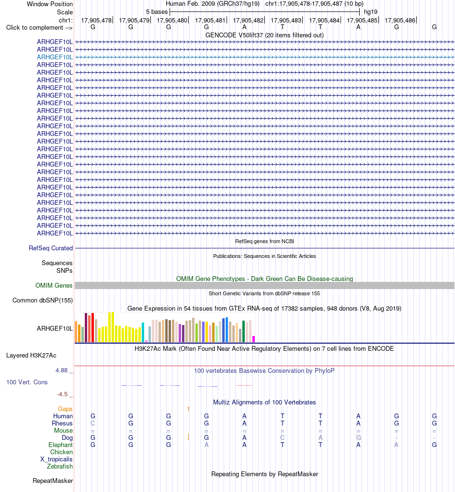
Task: Click the faded "C" base in the Rhesus row
Action: [92, 423]
